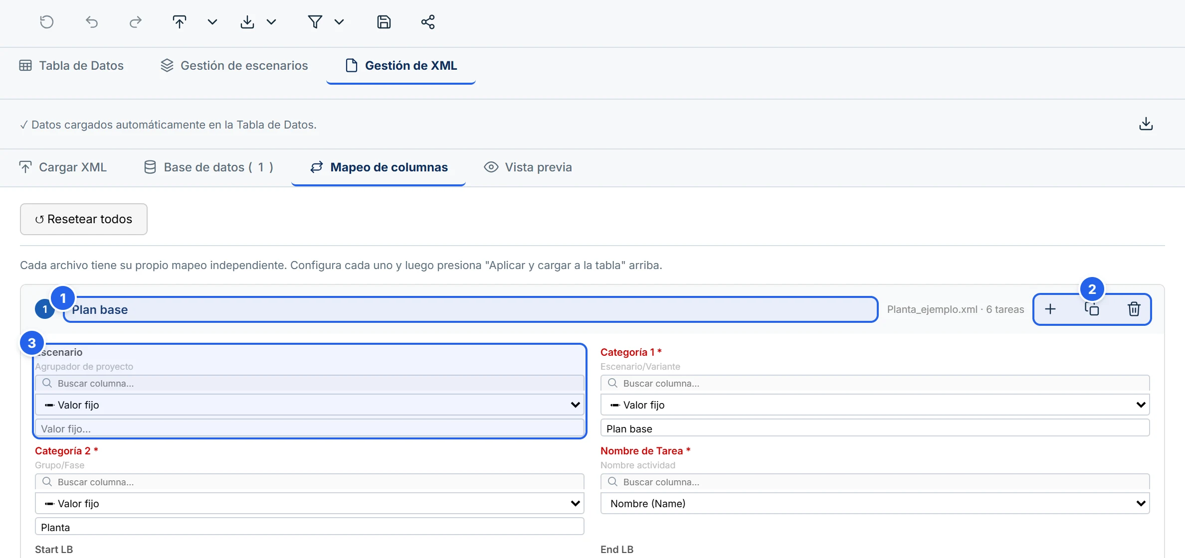Expand the filter options chevron
The image size is (1185, 558).
point(339,22)
